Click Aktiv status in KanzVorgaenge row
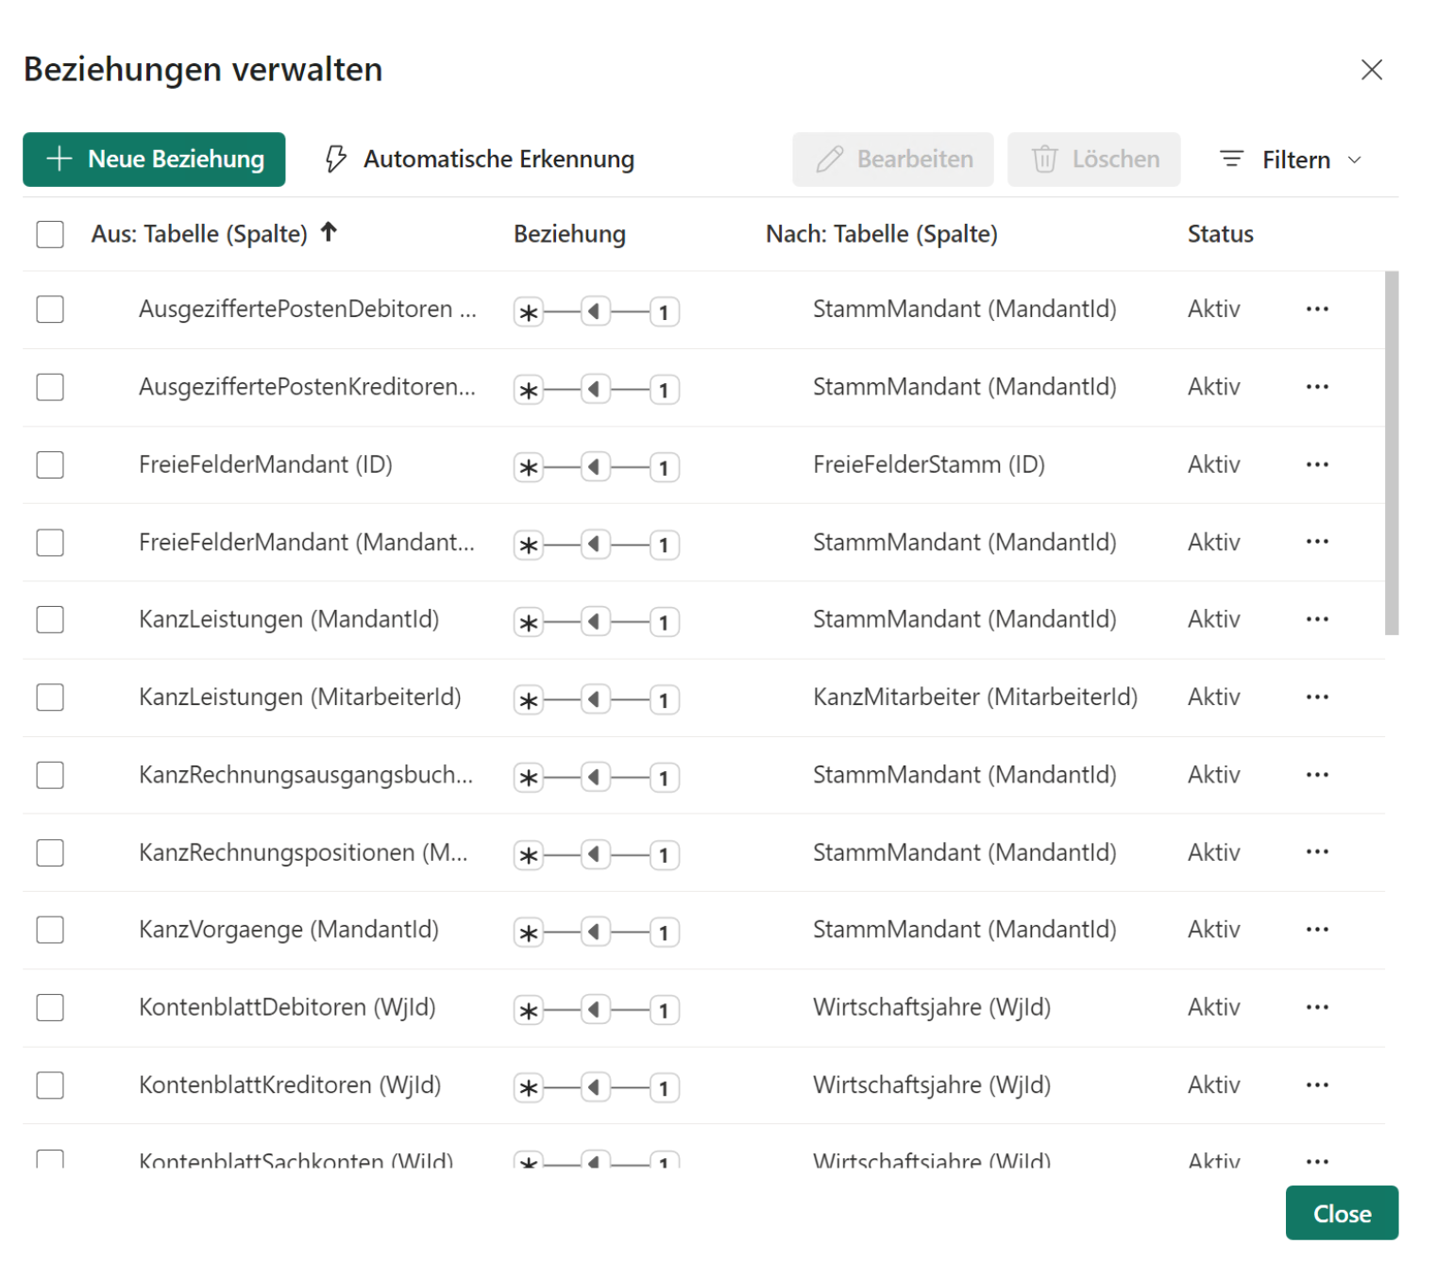Viewport: 1436px width, 1278px height. tap(1214, 930)
